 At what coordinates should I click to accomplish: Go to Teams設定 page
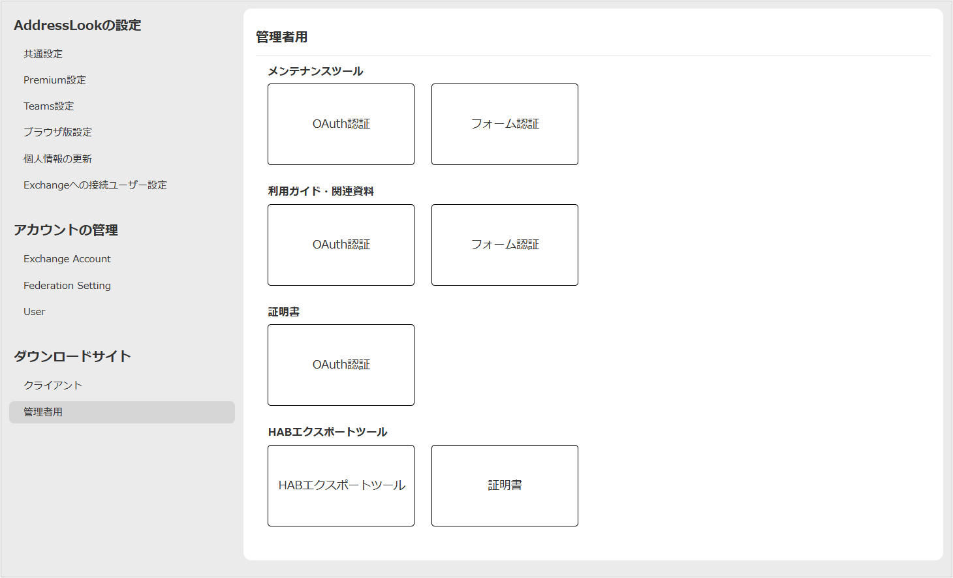click(x=49, y=106)
